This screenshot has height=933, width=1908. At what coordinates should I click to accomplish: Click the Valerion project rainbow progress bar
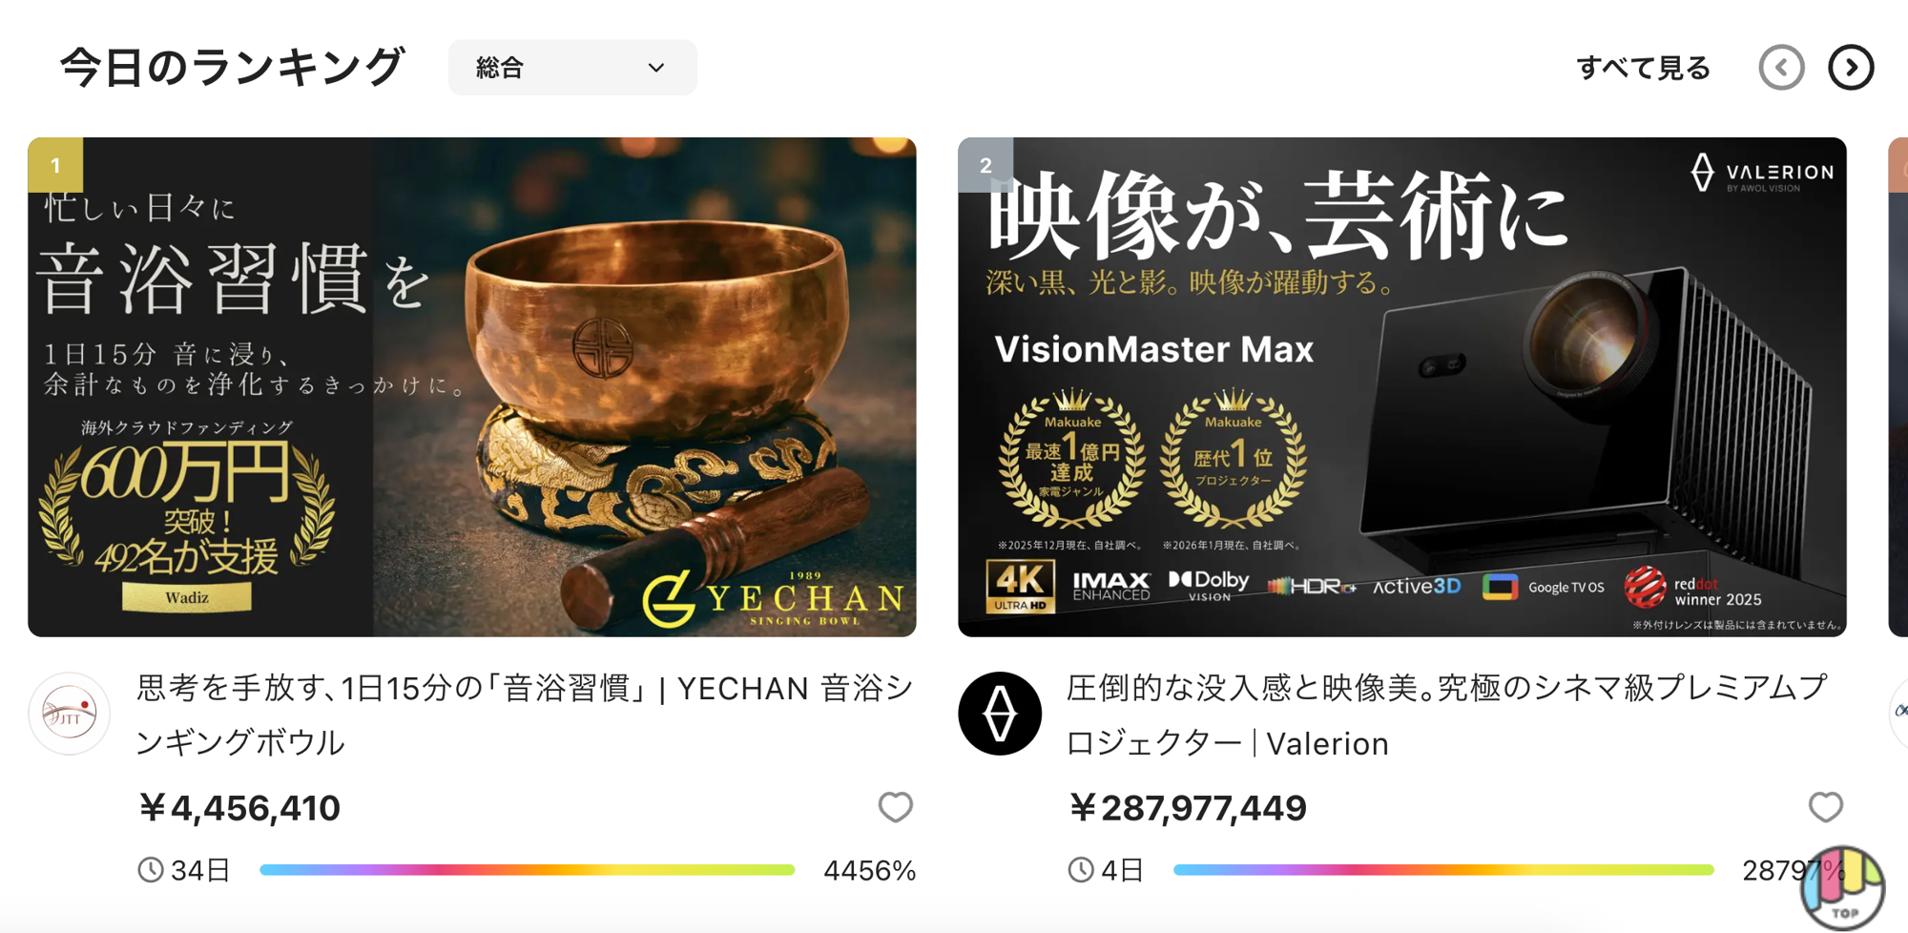tap(1443, 870)
